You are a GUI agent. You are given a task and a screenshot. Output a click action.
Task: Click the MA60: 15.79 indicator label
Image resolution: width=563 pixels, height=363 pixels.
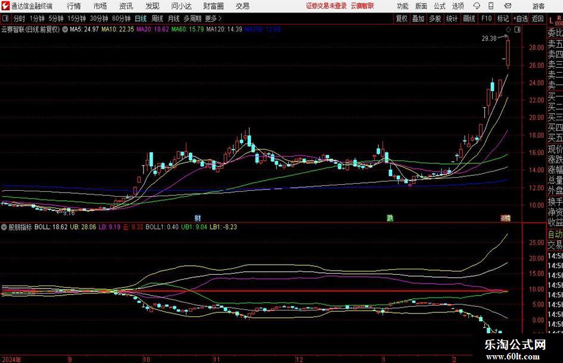188,29
